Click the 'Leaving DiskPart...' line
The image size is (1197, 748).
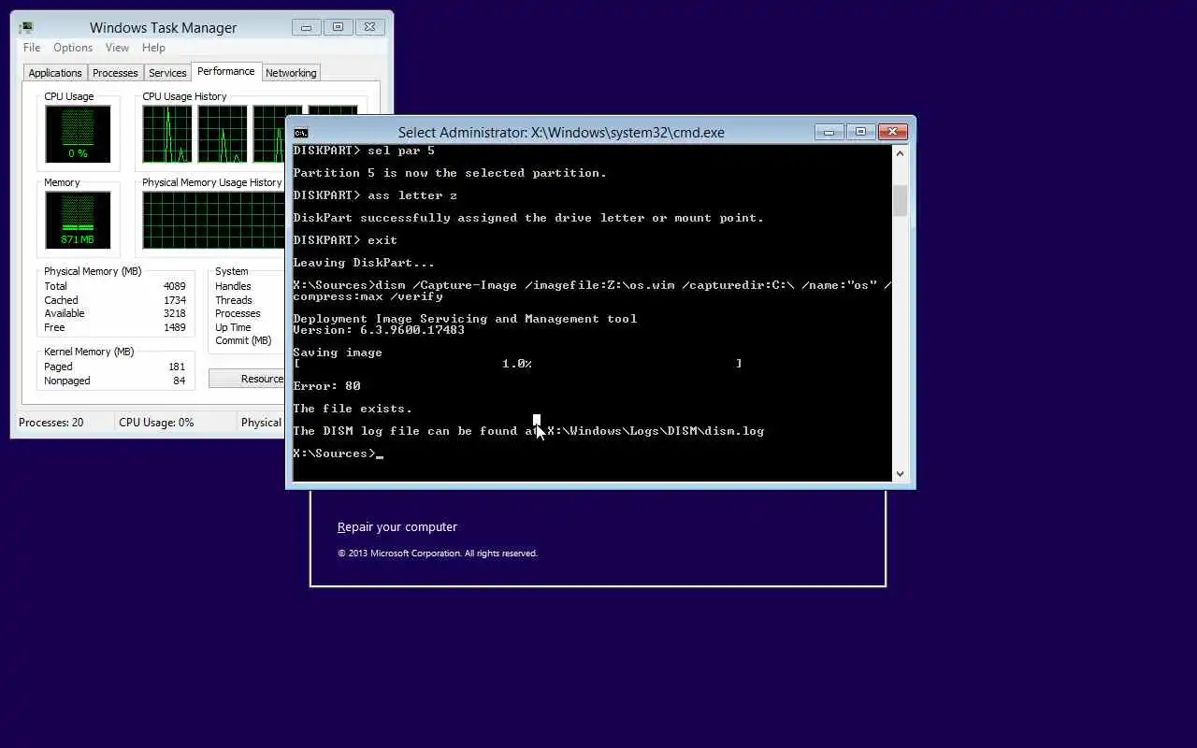click(x=364, y=263)
